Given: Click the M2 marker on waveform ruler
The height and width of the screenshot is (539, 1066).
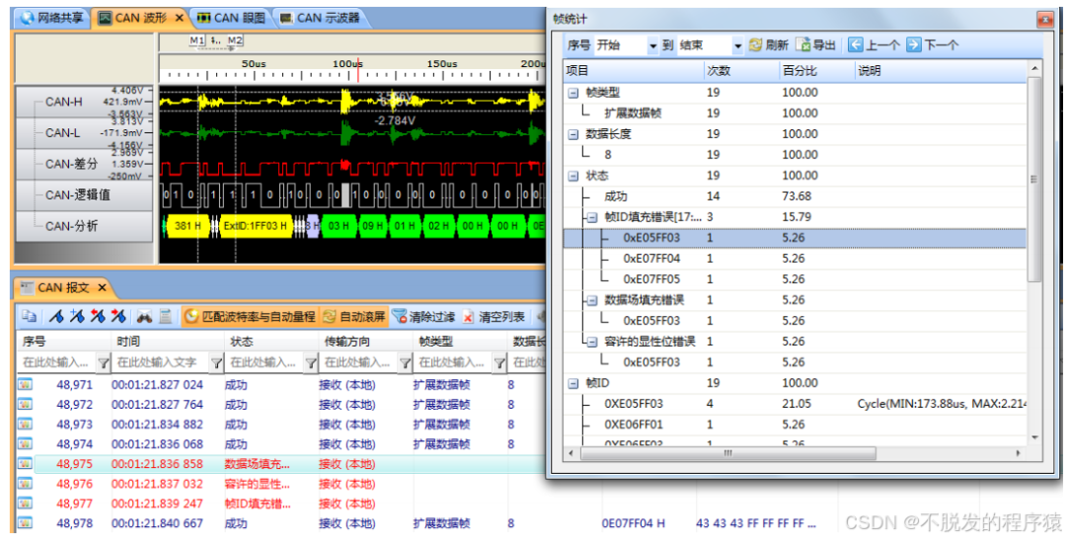Looking at the screenshot, I should [x=235, y=40].
